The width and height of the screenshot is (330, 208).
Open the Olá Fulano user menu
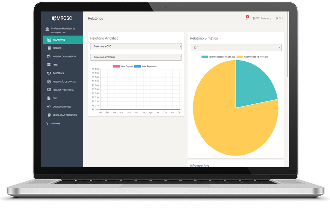pos(262,19)
